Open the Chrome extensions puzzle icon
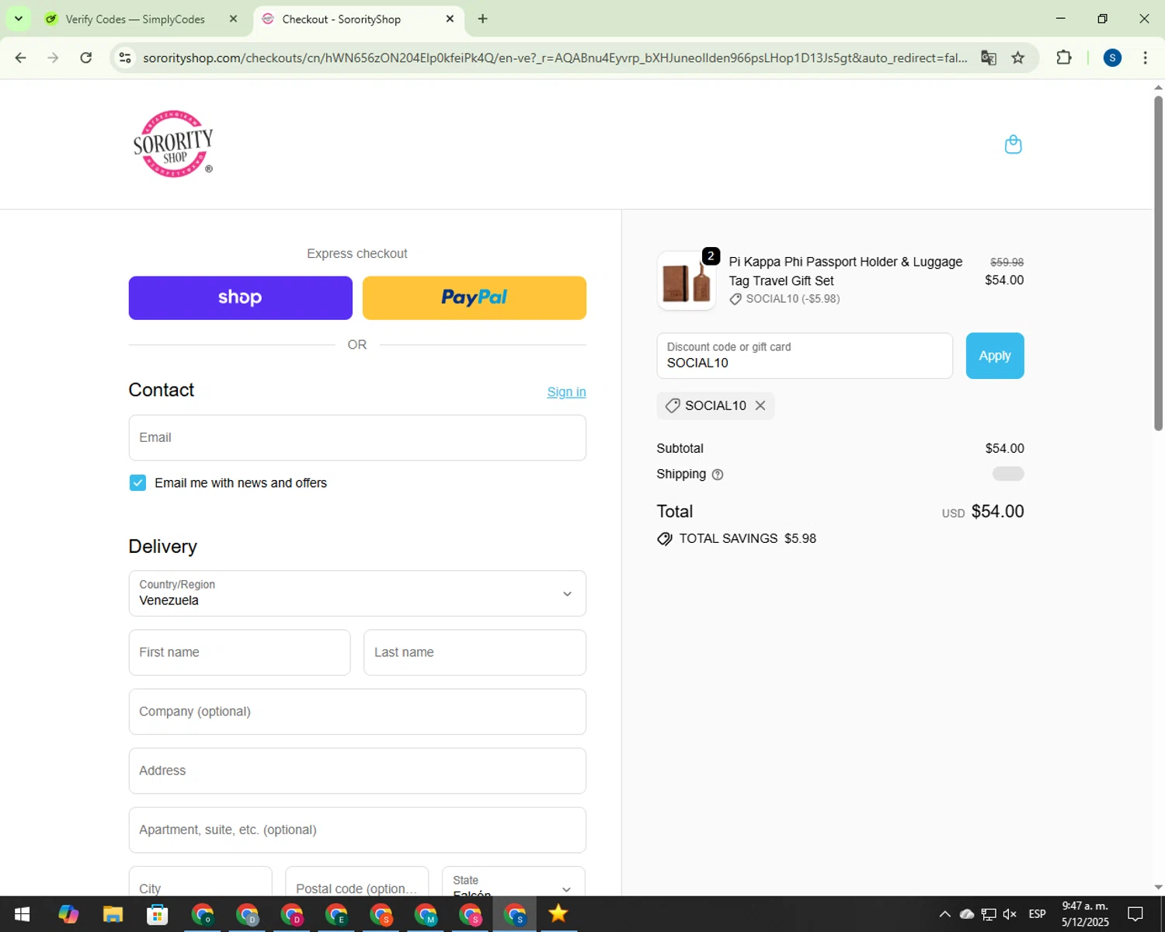 click(1064, 57)
